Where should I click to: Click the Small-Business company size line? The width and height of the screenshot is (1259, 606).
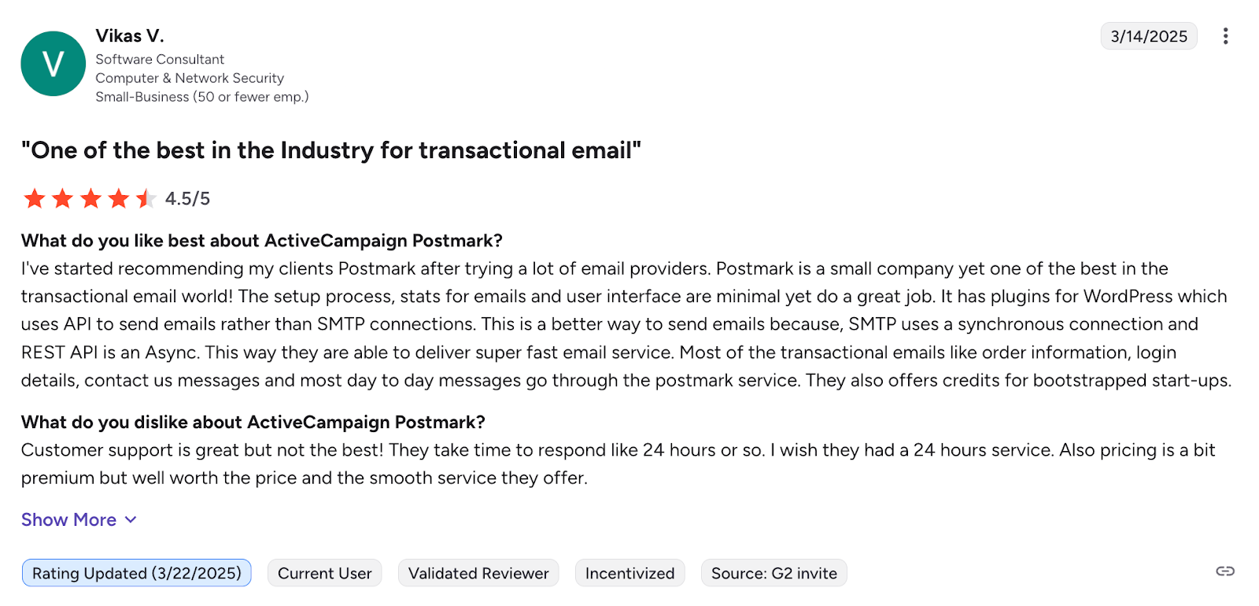coord(202,97)
